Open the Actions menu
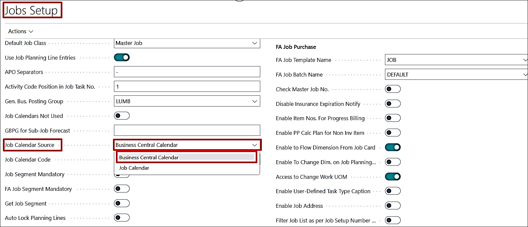528x227 pixels. (21, 31)
